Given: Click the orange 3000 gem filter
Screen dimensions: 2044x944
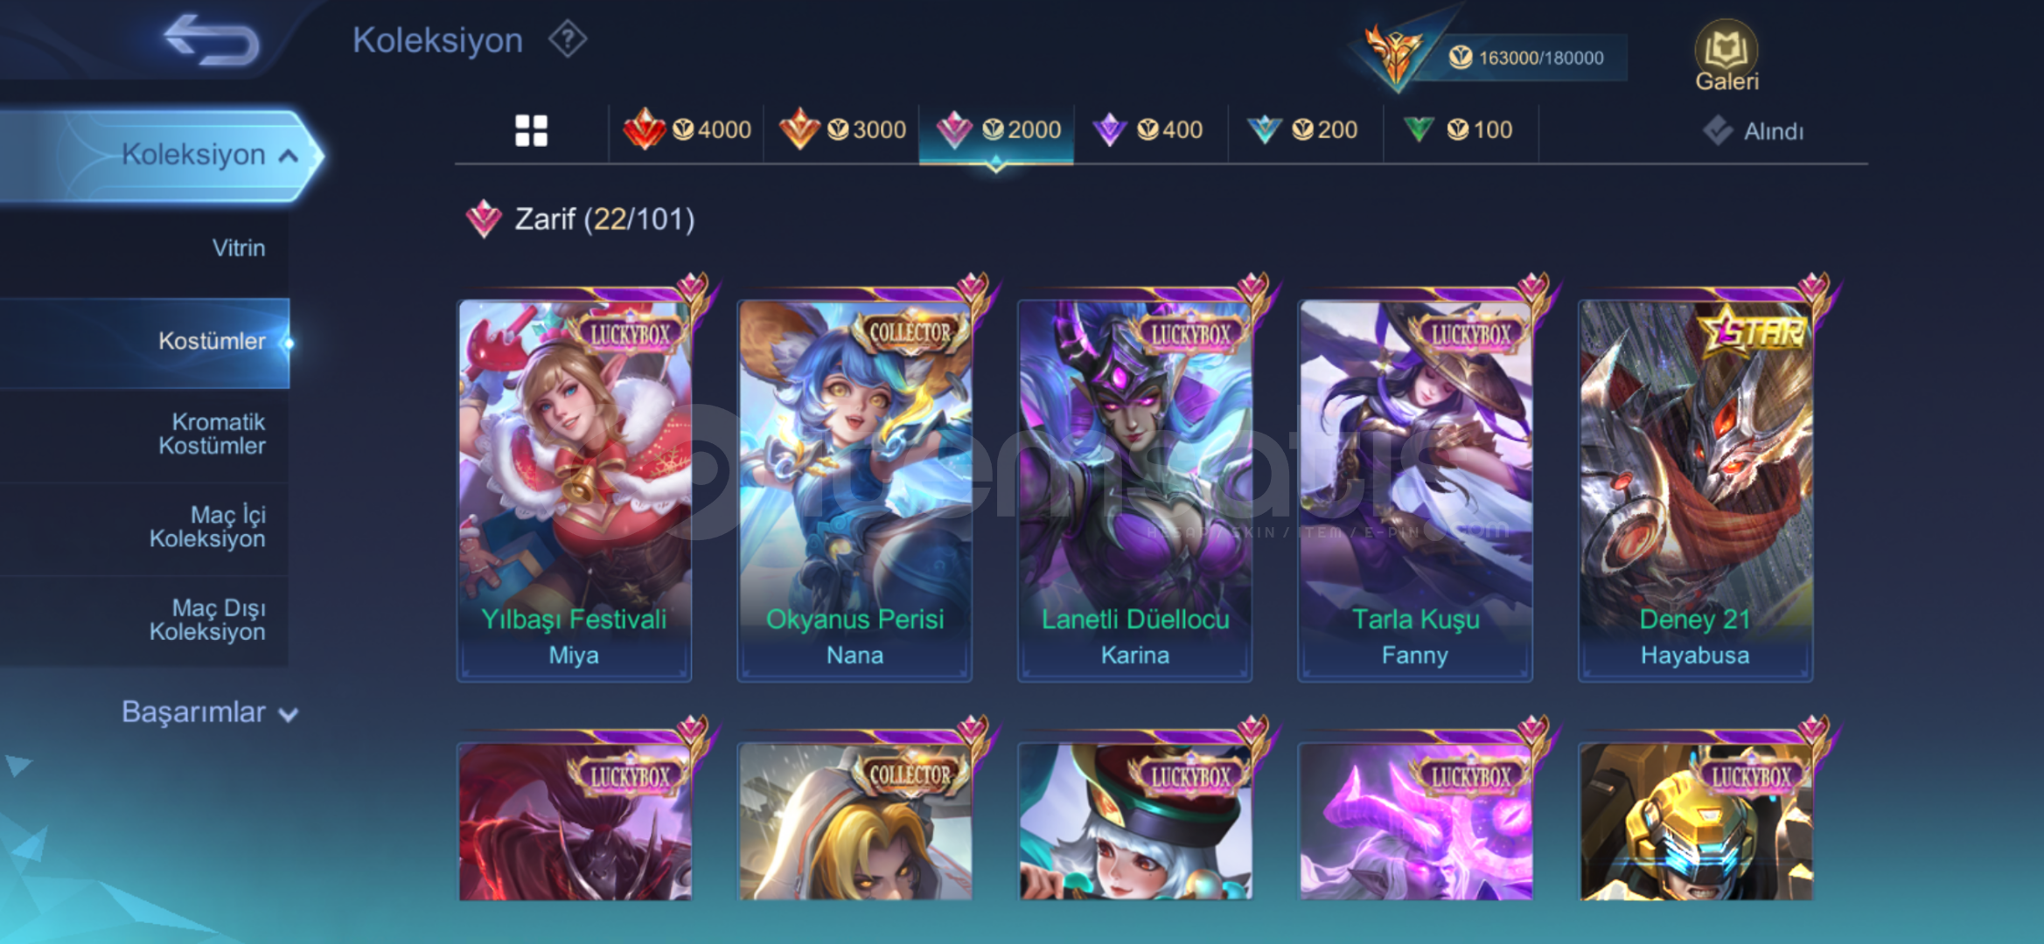Looking at the screenshot, I should (842, 130).
